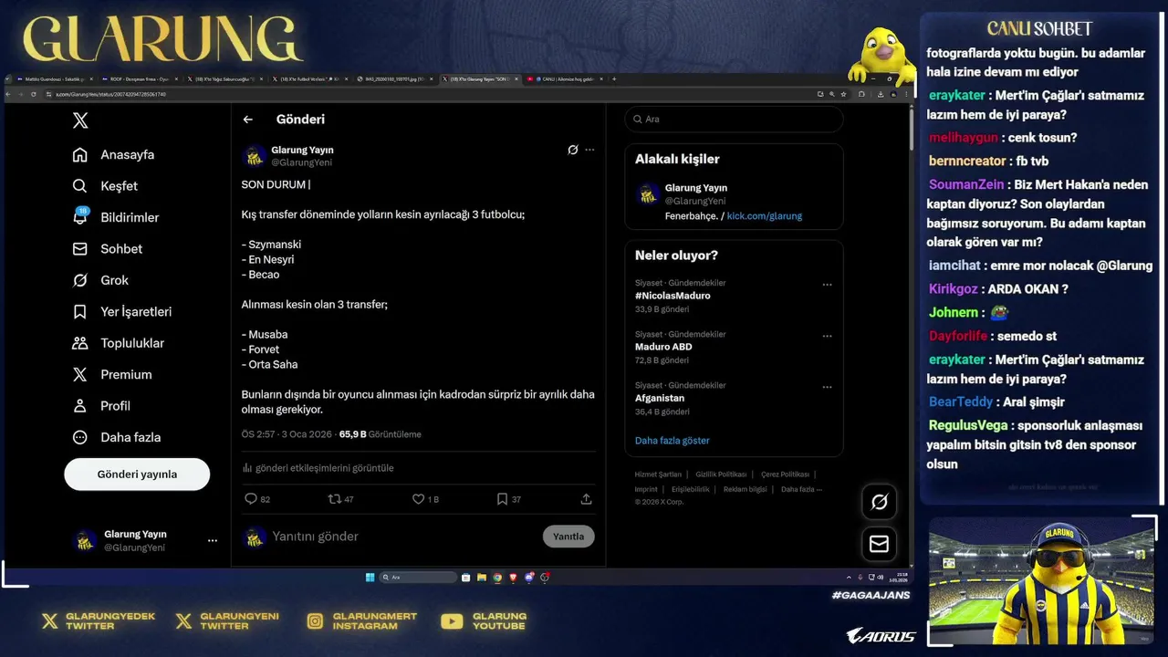Click browser page scrollbar
This screenshot has height=657, width=1168.
[x=910, y=128]
